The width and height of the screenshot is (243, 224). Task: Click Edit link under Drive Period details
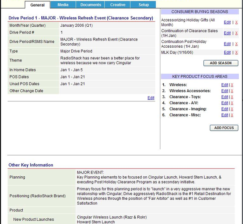151,98
